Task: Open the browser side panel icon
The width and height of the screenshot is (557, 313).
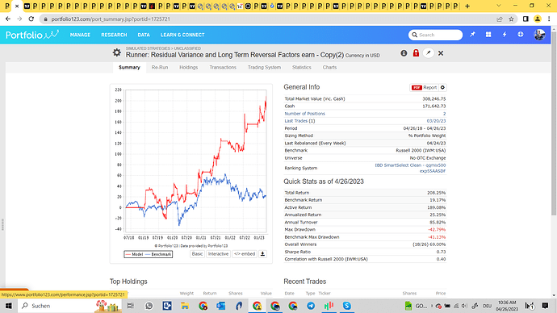Action: tap(526, 19)
